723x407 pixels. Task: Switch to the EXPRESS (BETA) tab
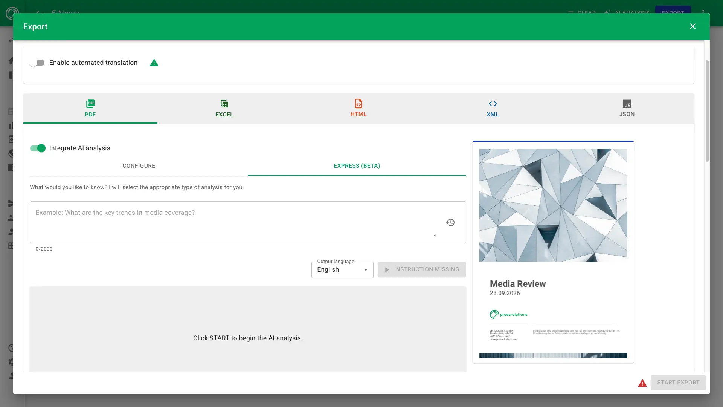point(357,166)
